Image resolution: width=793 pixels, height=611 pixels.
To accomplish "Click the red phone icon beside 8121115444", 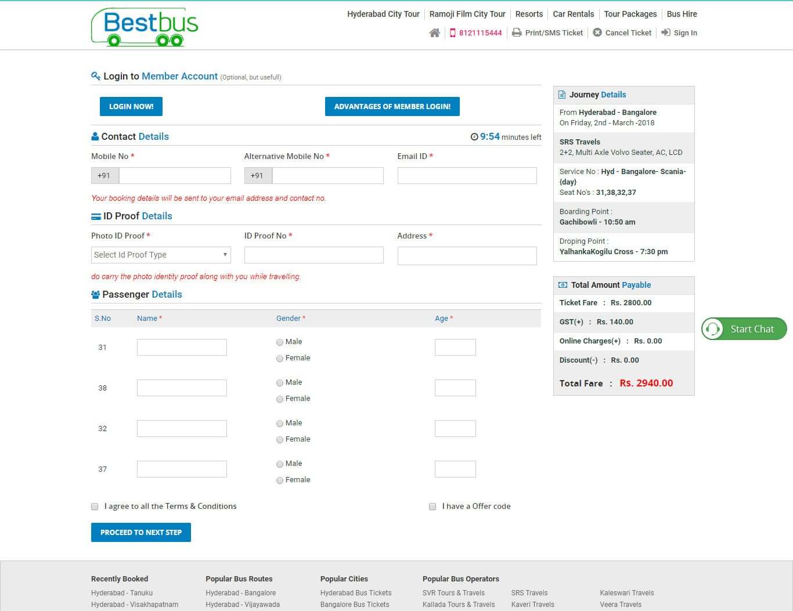I will point(453,33).
